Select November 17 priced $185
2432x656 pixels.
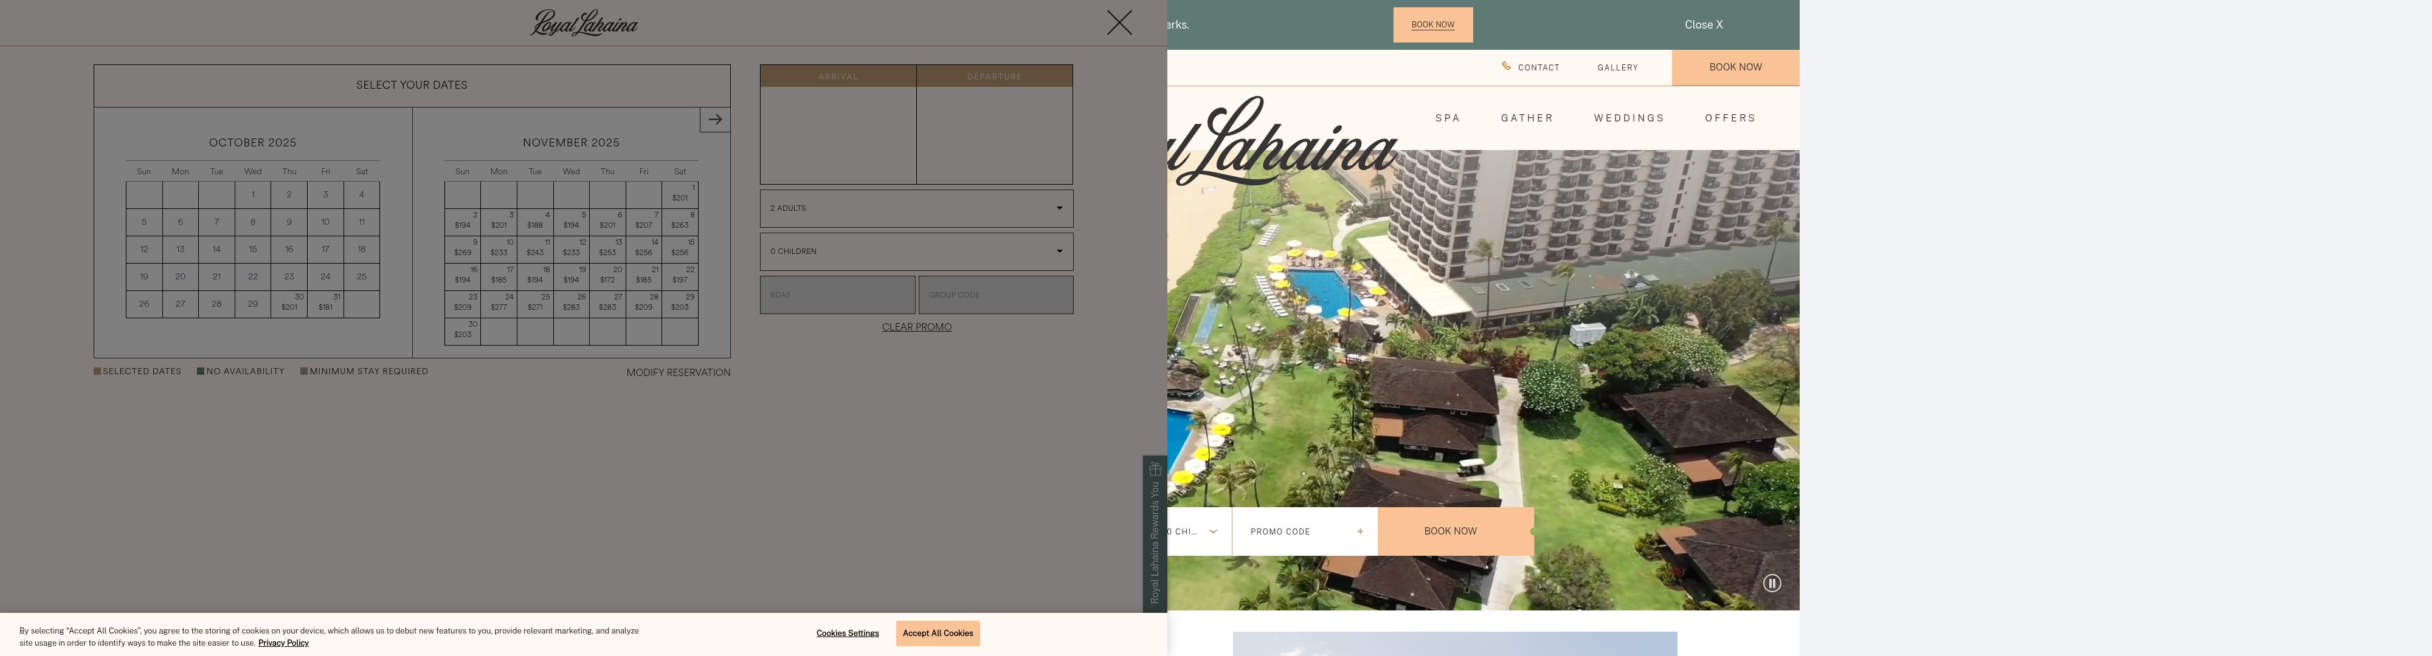pyautogui.click(x=499, y=276)
